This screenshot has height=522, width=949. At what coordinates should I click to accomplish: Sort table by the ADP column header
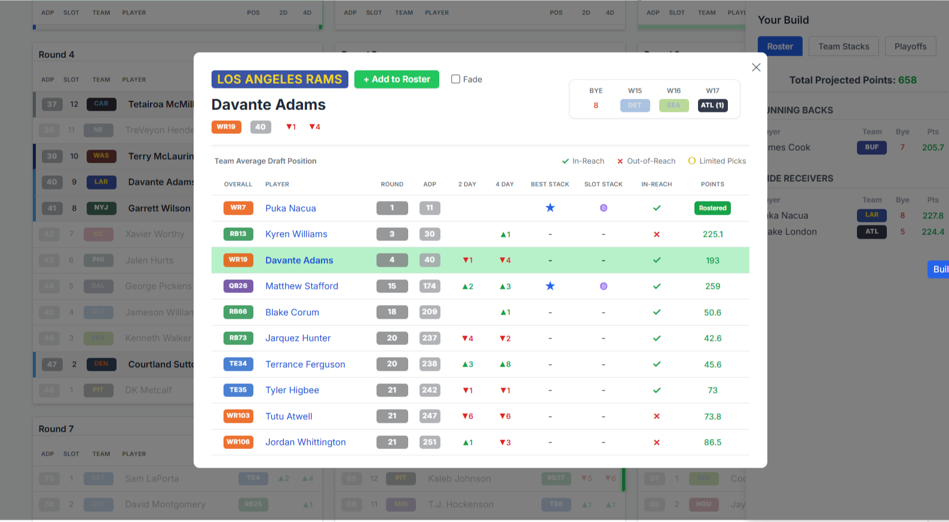tap(429, 184)
